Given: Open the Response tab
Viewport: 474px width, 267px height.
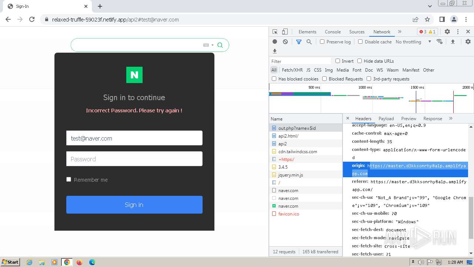Looking at the screenshot, I should (433, 119).
